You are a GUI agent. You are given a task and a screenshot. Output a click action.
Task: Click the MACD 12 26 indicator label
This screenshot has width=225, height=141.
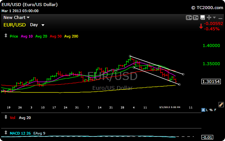[20, 133]
